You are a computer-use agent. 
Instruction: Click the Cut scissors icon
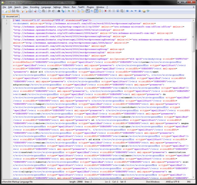36,11
